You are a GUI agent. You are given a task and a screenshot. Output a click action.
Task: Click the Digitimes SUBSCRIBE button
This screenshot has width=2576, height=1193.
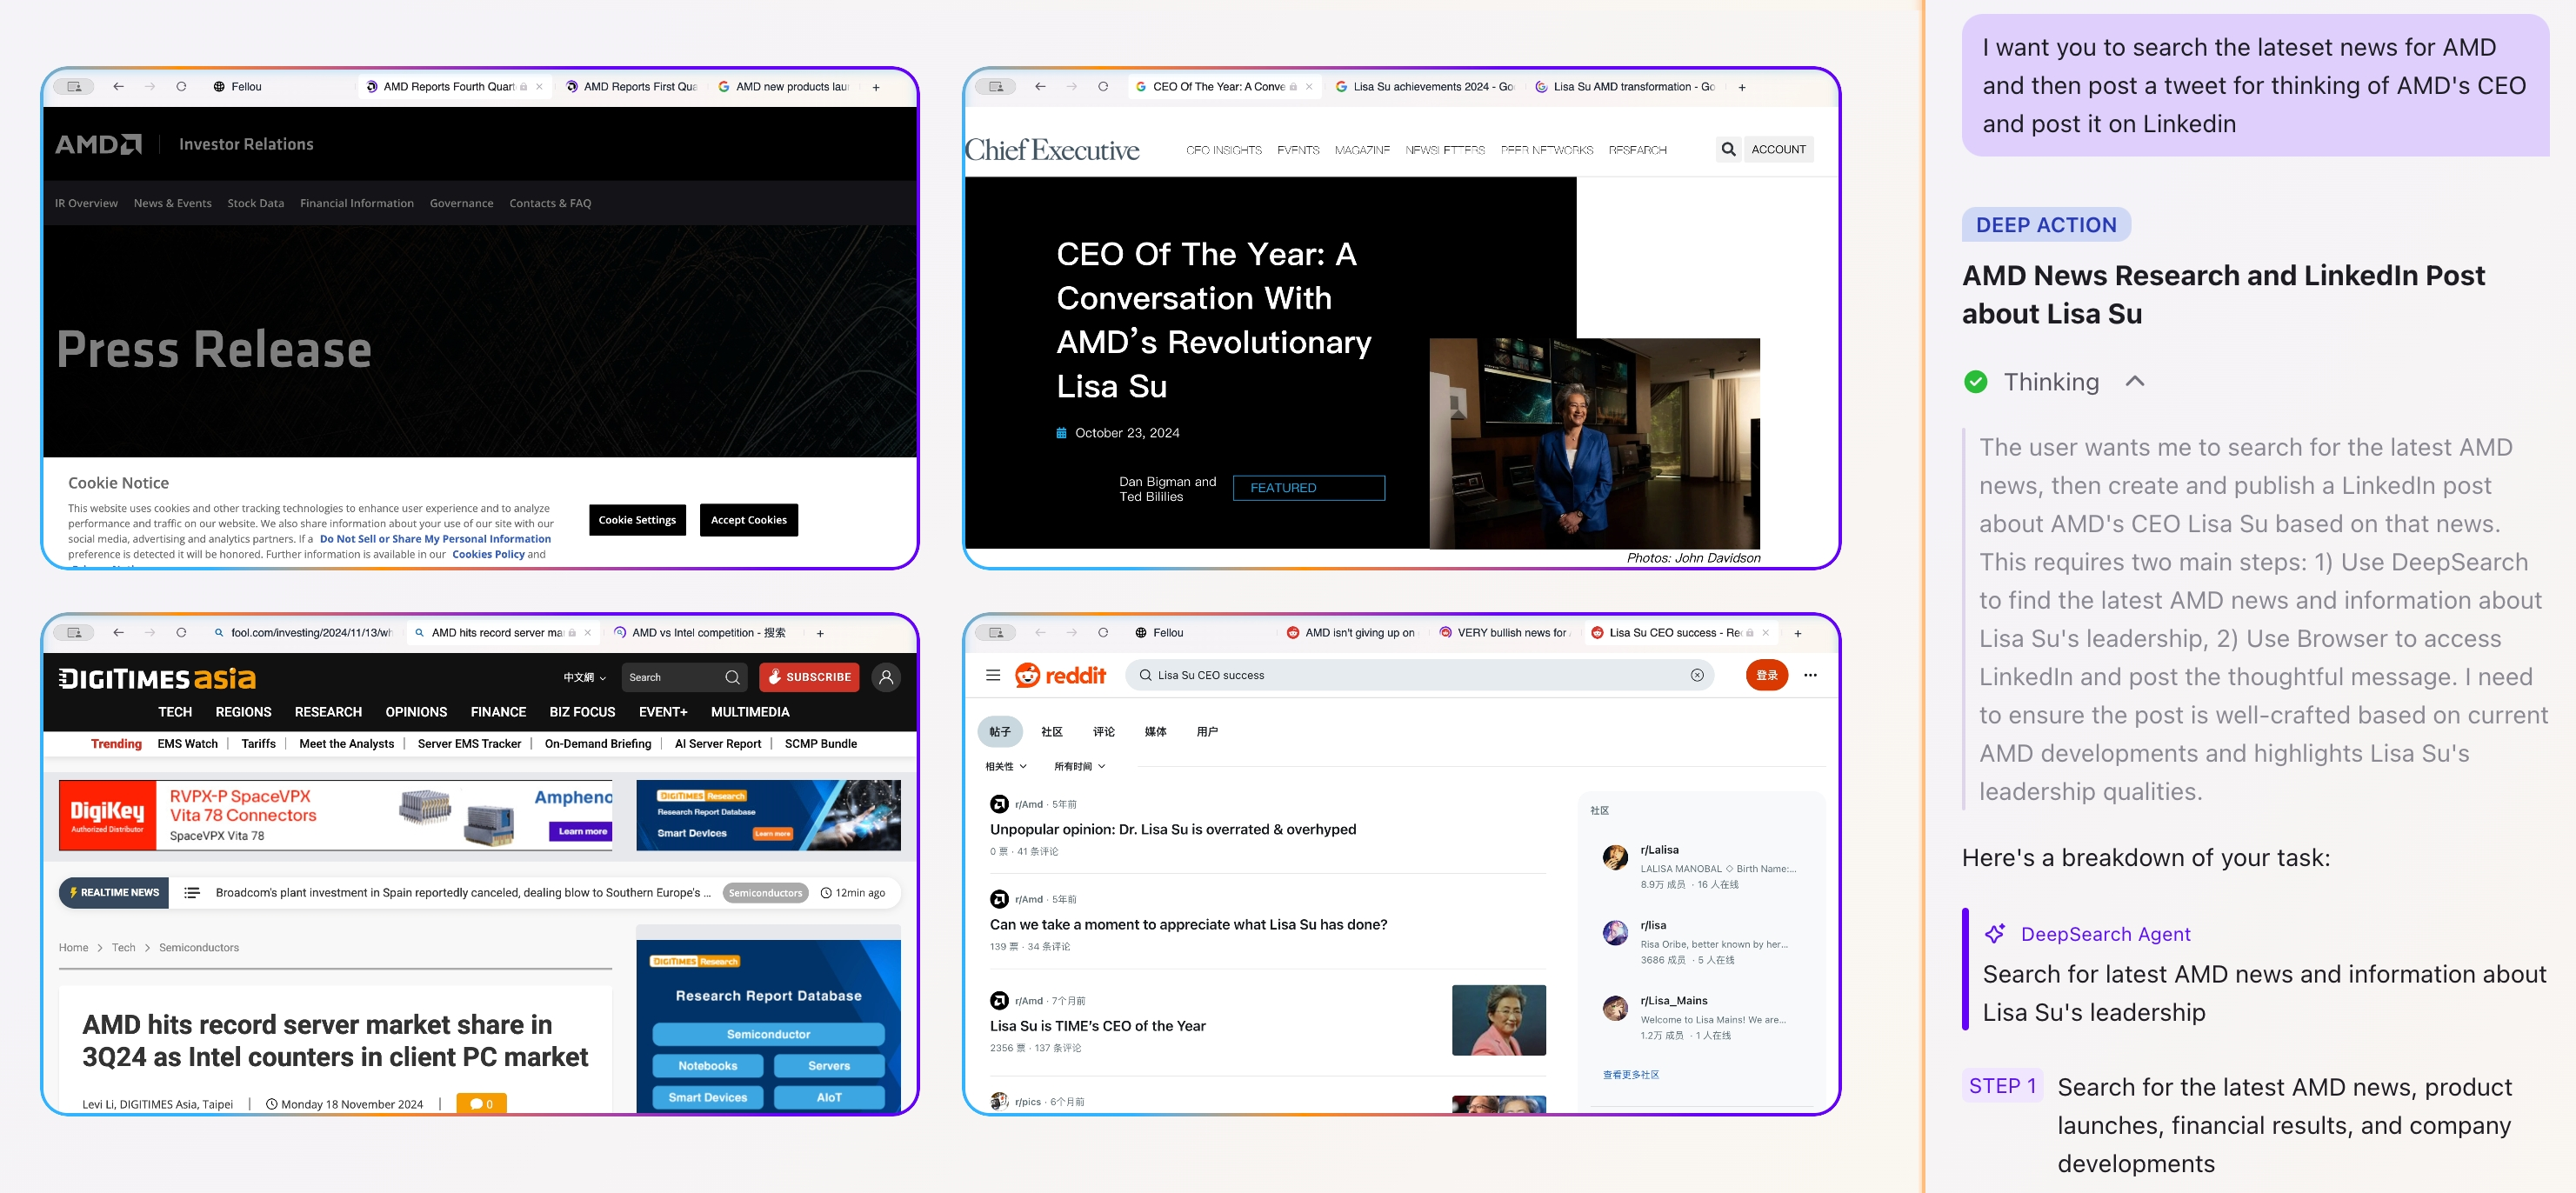coord(809,677)
